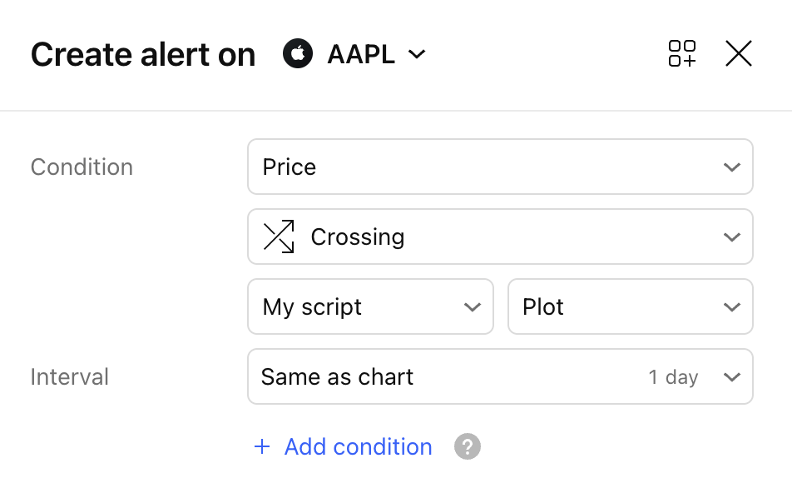Image resolution: width=792 pixels, height=488 pixels.
Task: Click the crossing arrows icon
Action: coord(279,237)
